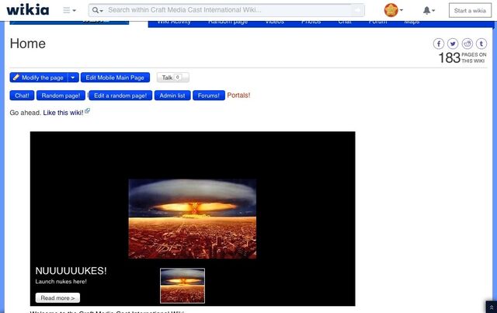Open the Admin list

point(172,96)
